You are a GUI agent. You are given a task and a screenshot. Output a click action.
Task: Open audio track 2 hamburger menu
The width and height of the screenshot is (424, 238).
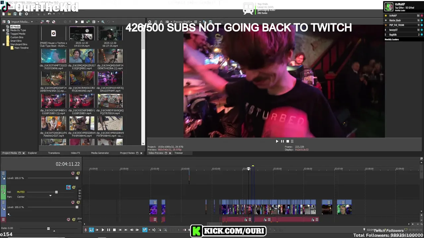pyautogui.click(x=3, y=187)
